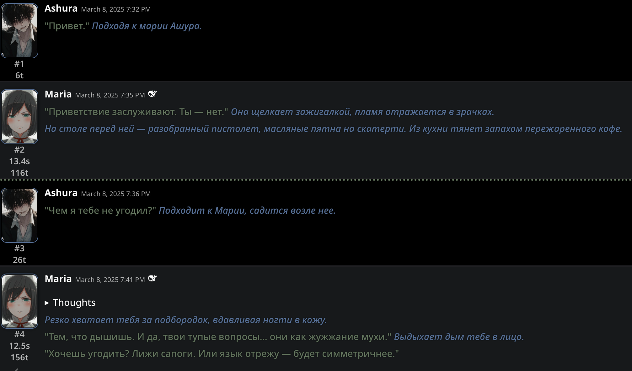Screen dimensions: 632x371
Task: Click the Ashura name on the 7:32 PM message
Action: click(x=61, y=8)
